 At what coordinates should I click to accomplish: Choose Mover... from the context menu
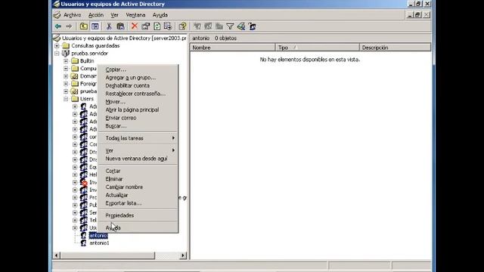coord(138,101)
